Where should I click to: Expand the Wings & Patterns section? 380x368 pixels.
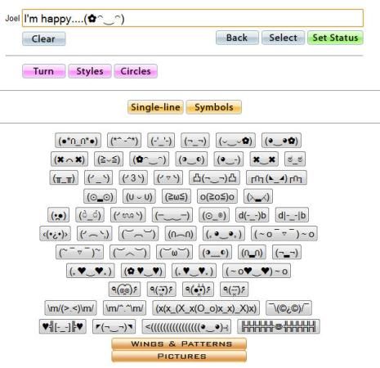(x=179, y=343)
